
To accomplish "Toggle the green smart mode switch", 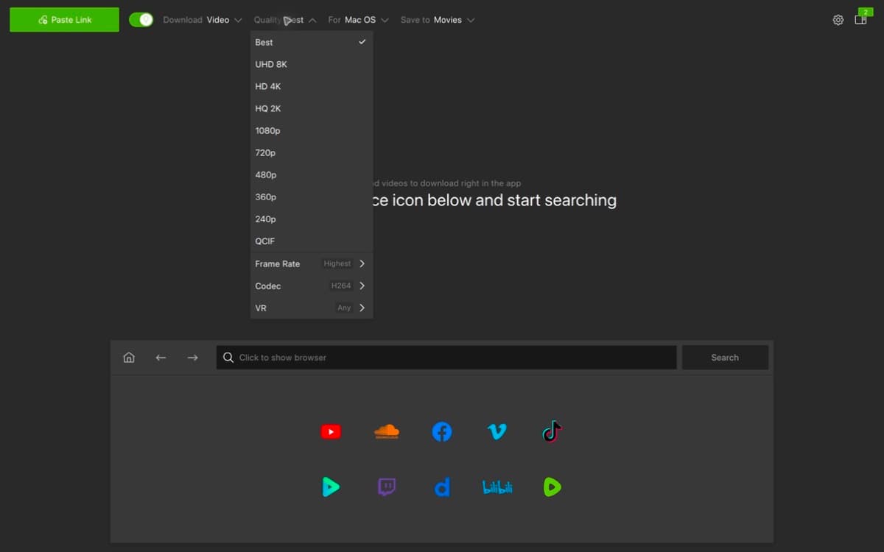I will pyautogui.click(x=141, y=20).
